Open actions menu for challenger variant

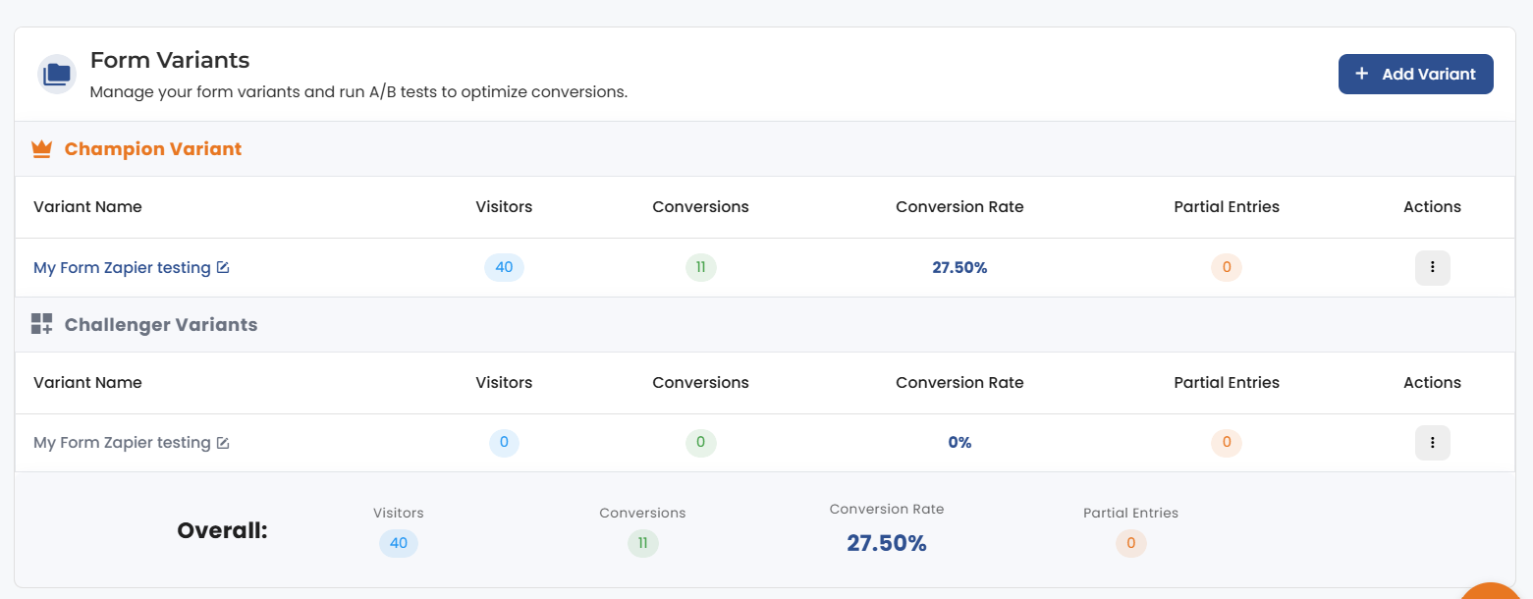click(x=1432, y=443)
